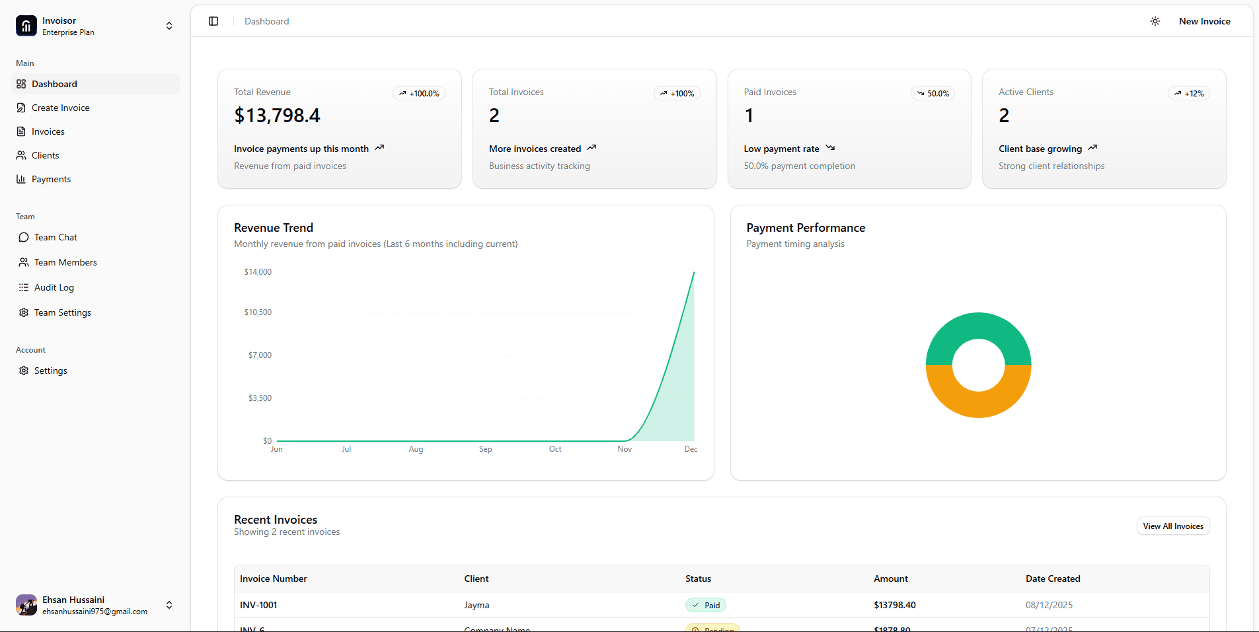
Task: Go to Team Members page
Action: tap(65, 262)
